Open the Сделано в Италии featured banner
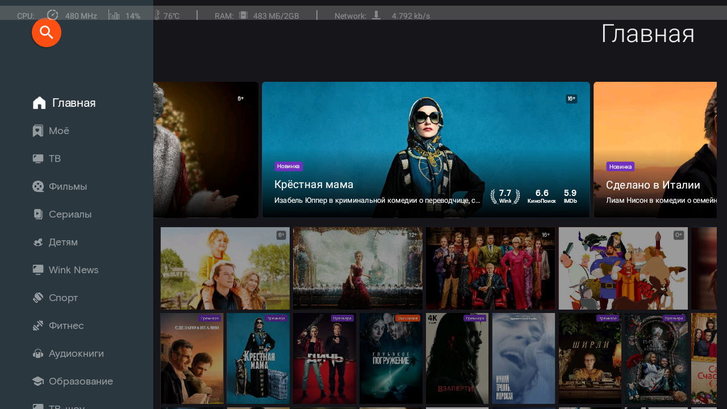Screen dimensions: 727x409 point(655,150)
